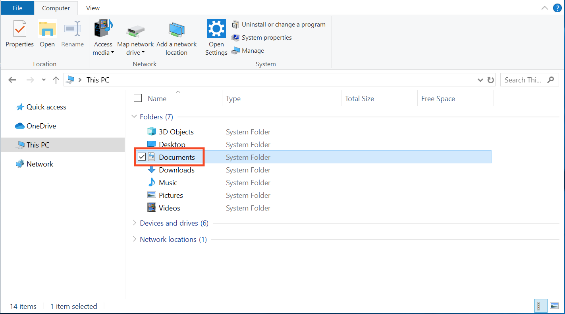The width and height of the screenshot is (565, 314).
Task: Click inside the Search This PC box
Action: 524,80
